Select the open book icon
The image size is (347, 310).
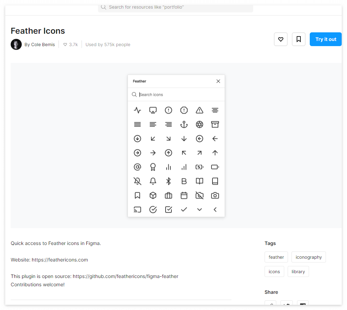[x=199, y=181]
